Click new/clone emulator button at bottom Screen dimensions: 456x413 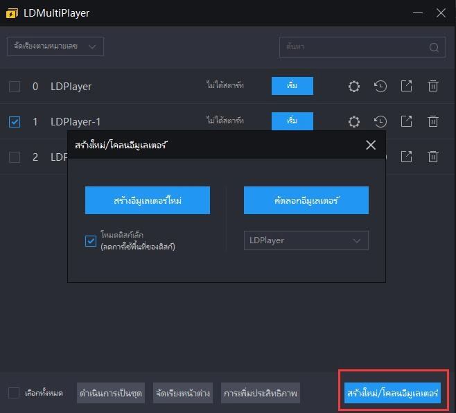(x=393, y=393)
